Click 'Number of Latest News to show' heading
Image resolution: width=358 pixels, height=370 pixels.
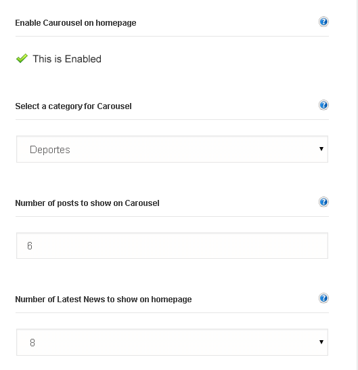point(104,300)
